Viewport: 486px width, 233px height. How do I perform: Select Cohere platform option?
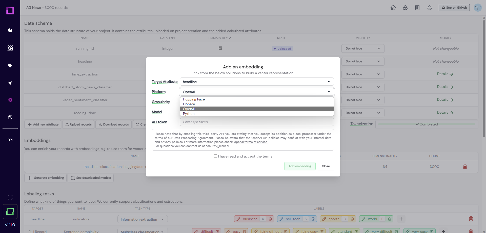point(257,104)
